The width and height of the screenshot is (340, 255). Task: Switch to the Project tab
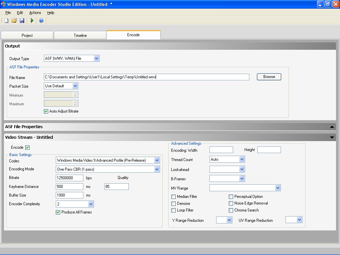(27, 35)
